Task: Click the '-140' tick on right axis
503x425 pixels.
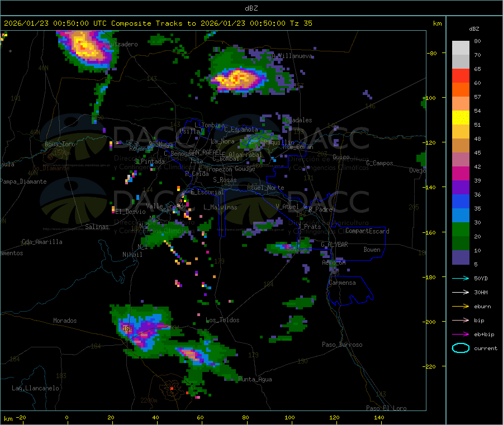Action: click(430, 187)
